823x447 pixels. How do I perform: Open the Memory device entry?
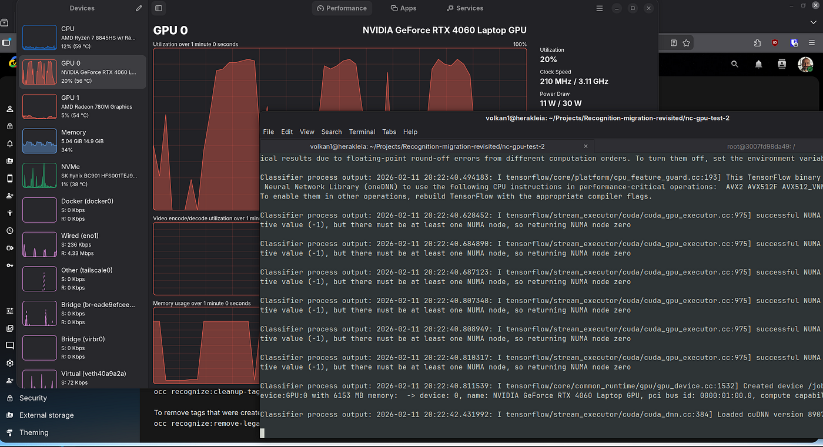point(82,141)
